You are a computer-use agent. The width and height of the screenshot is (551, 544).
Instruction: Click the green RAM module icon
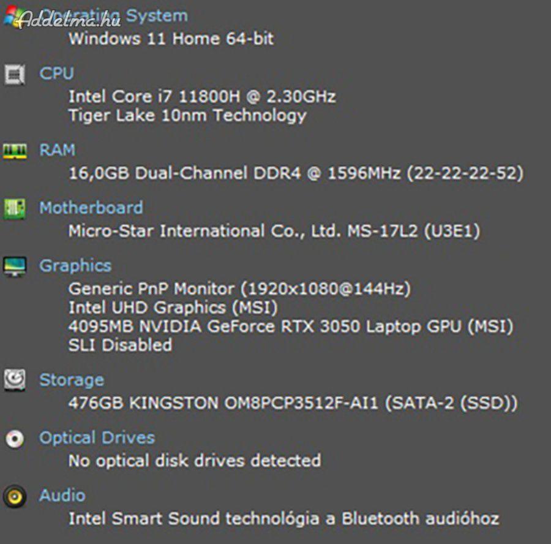(x=15, y=151)
